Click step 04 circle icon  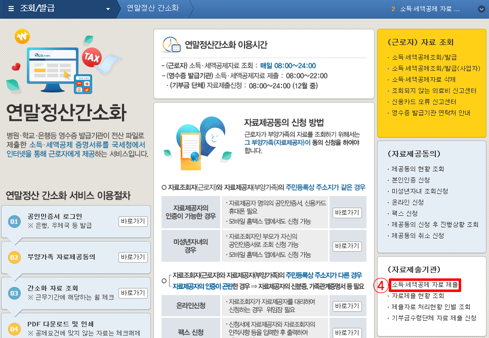(x=14, y=329)
